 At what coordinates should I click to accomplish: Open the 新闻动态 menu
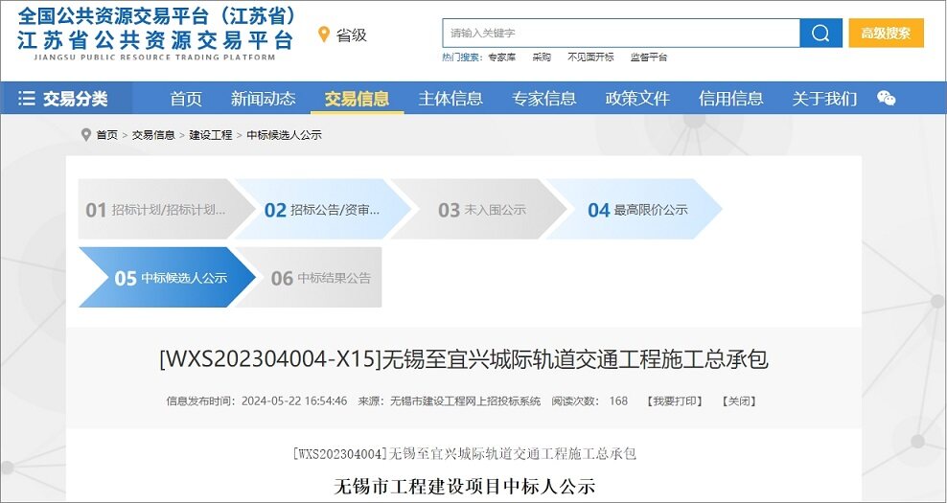[x=263, y=99]
